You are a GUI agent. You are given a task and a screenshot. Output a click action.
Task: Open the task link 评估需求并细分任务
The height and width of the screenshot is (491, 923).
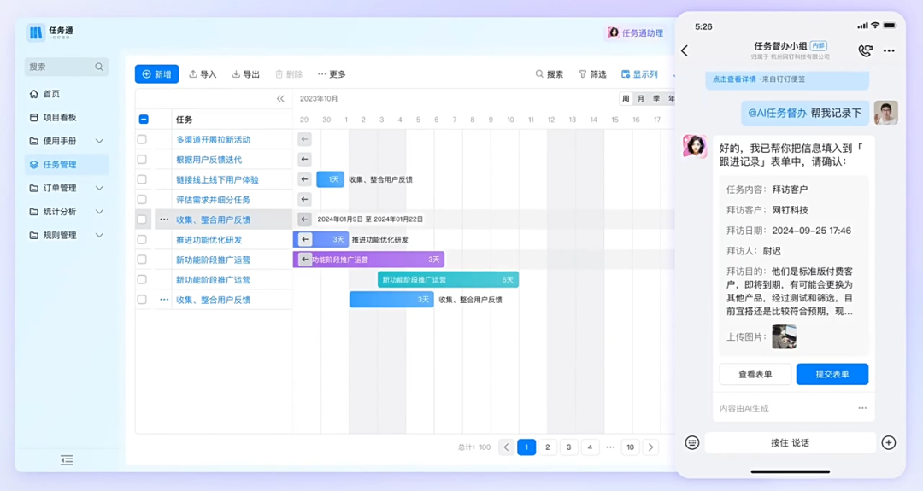point(213,200)
